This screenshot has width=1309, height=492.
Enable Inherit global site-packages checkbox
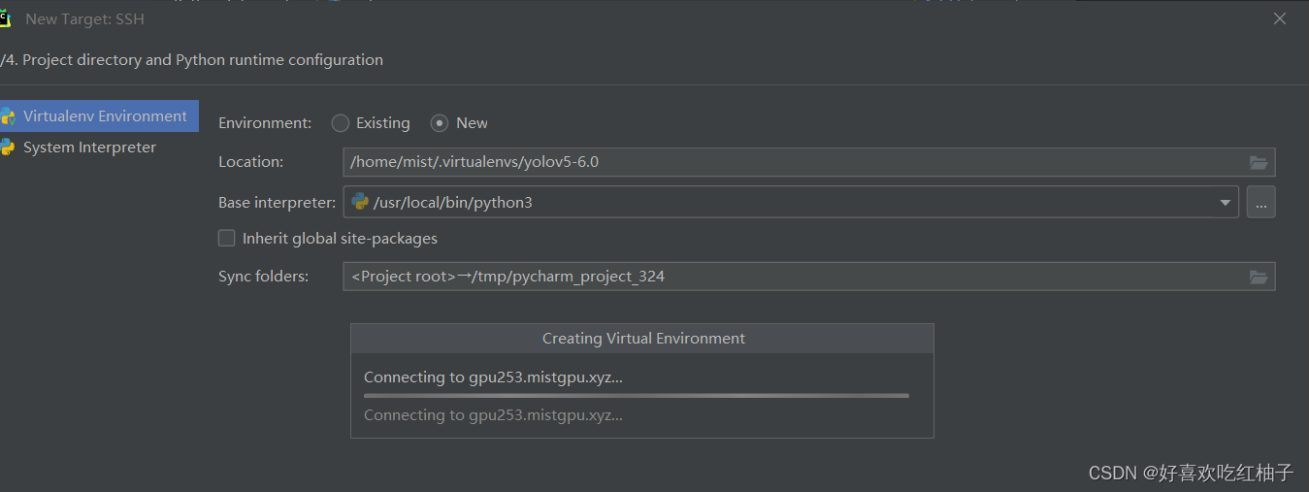(226, 238)
